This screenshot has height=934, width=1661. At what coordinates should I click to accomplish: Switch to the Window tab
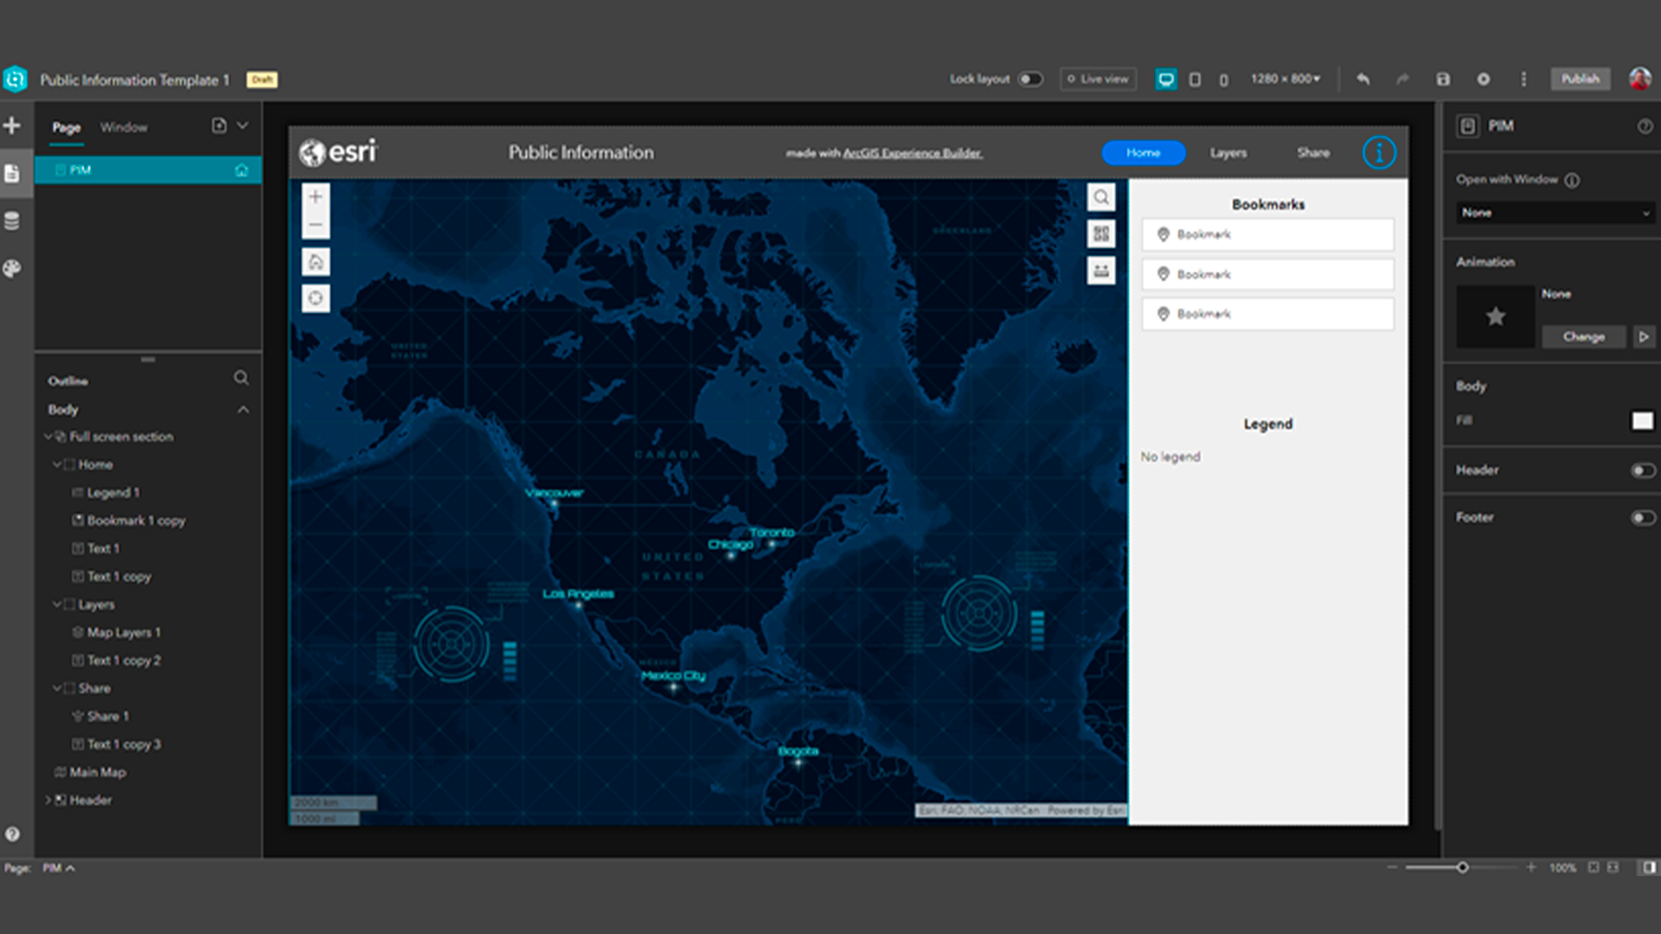click(x=124, y=127)
